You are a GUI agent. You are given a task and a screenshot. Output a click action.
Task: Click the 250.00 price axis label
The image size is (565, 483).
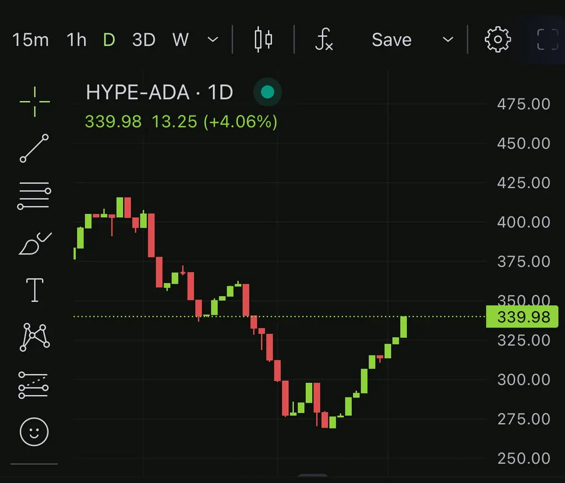524,459
